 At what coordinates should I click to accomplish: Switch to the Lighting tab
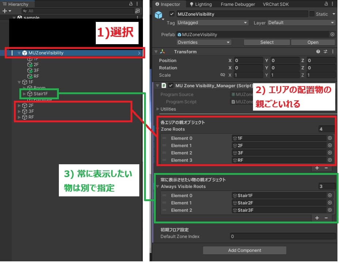(x=201, y=4)
